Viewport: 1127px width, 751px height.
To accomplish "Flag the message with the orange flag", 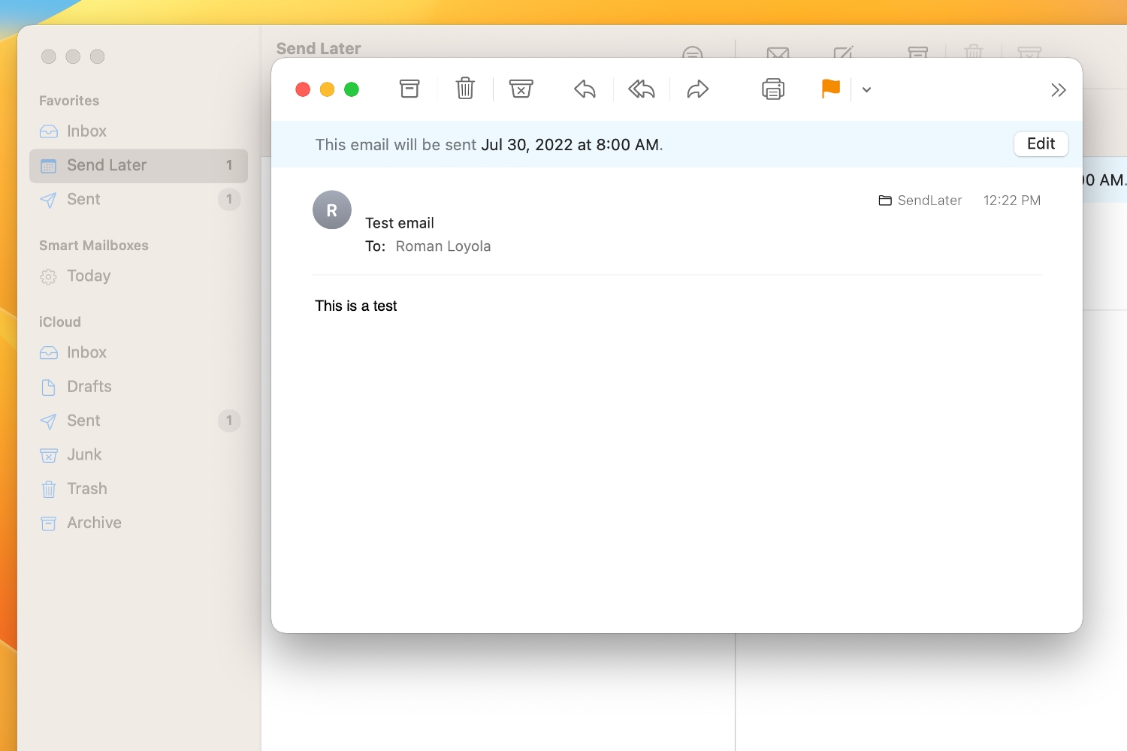I will pos(829,89).
